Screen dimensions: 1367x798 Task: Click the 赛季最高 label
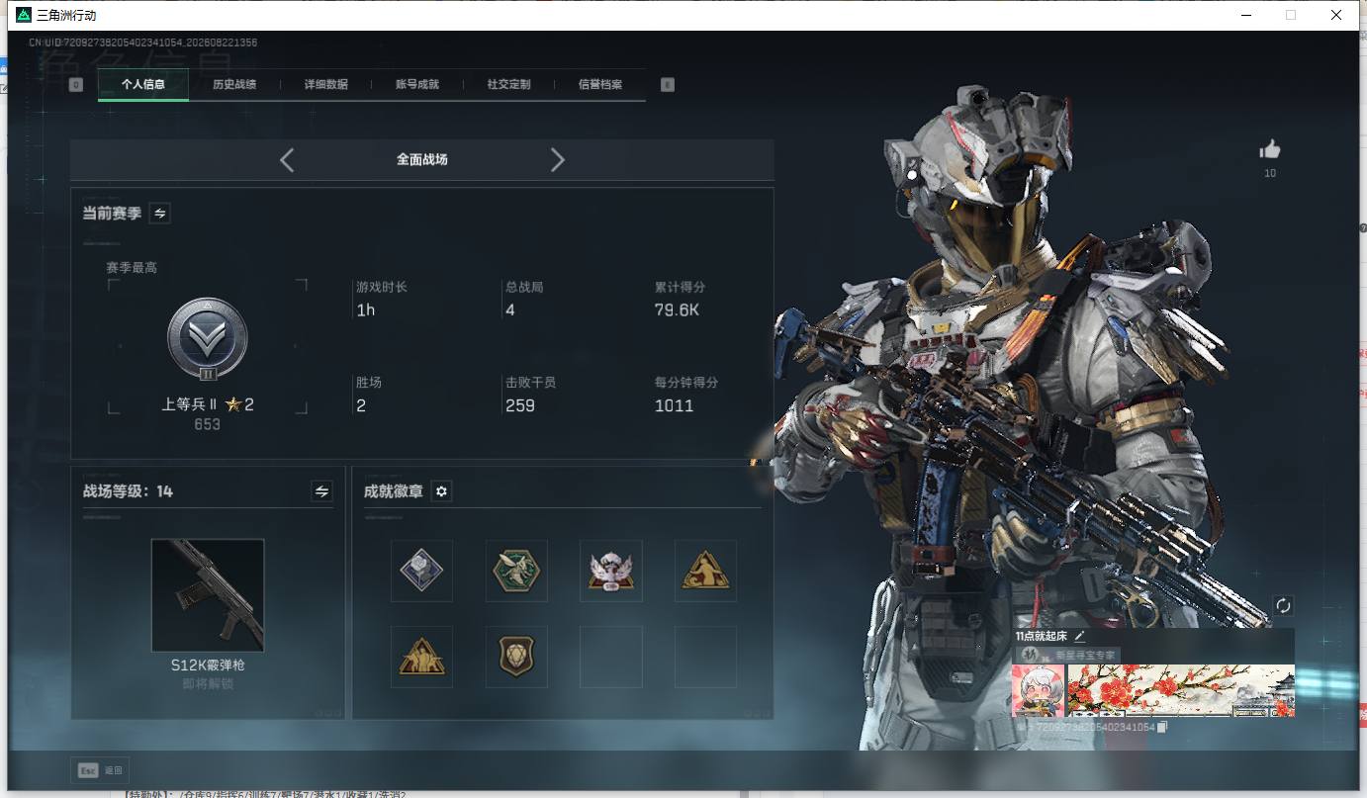[x=132, y=268]
